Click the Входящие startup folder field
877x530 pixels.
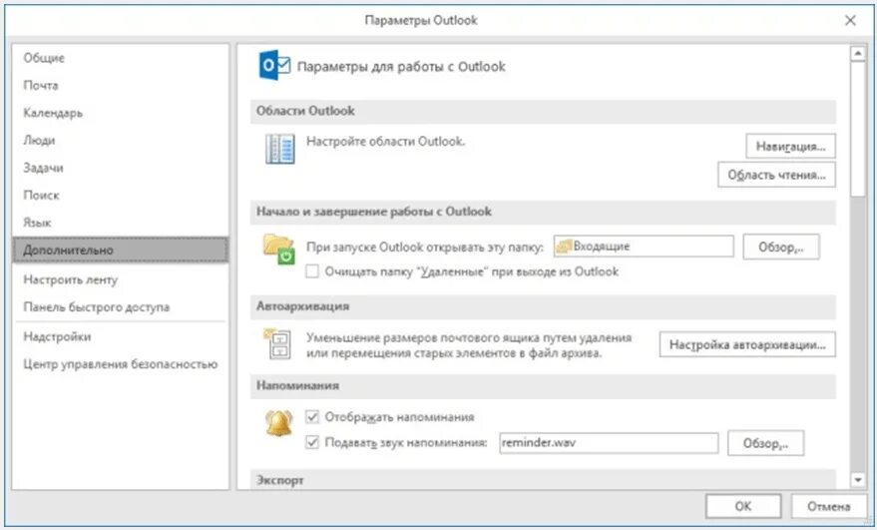(x=644, y=247)
